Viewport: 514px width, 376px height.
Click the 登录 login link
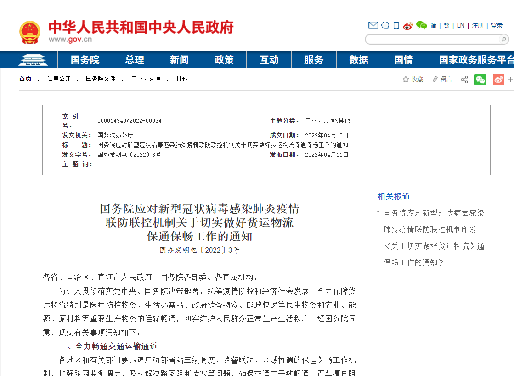click(x=497, y=25)
